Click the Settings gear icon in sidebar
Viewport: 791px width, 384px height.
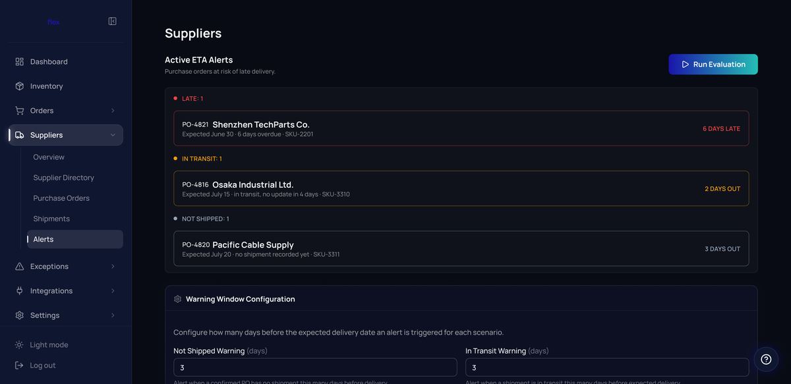click(19, 315)
